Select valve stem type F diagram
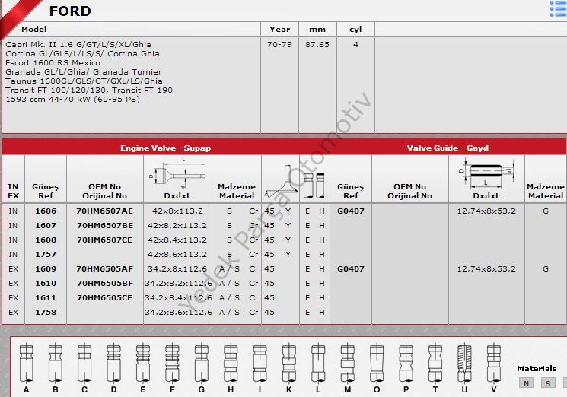The image size is (567, 397). pos(172,364)
